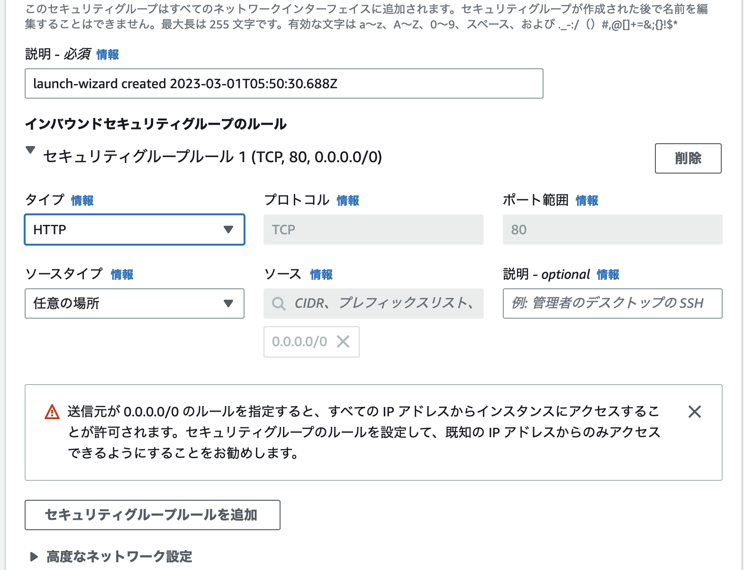744x570 pixels.
Task: Remove the 0.0.0.0/0 CIDR tag
Action: tap(343, 341)
